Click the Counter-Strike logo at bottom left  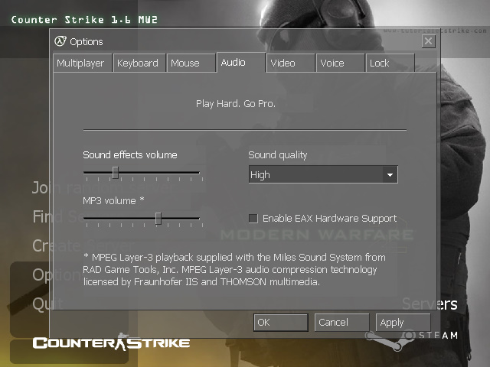coord(111,342)
